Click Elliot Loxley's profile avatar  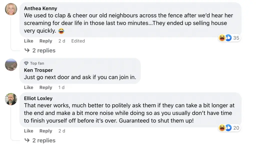11,99
